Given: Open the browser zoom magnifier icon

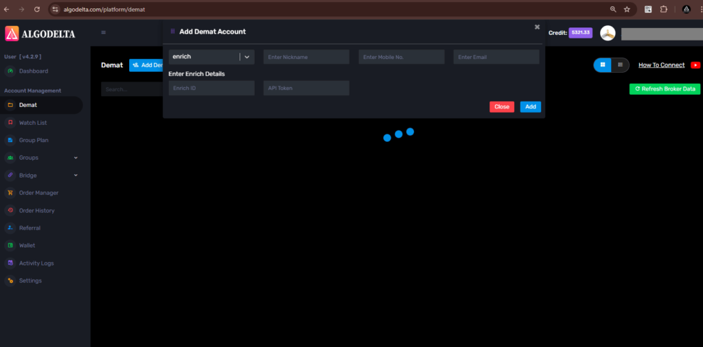Looking at the screenshot, I should pos(613,10).
